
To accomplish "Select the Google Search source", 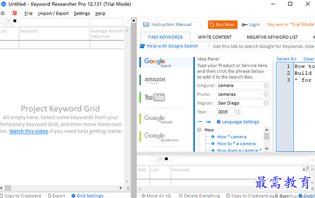I will 166,63.
